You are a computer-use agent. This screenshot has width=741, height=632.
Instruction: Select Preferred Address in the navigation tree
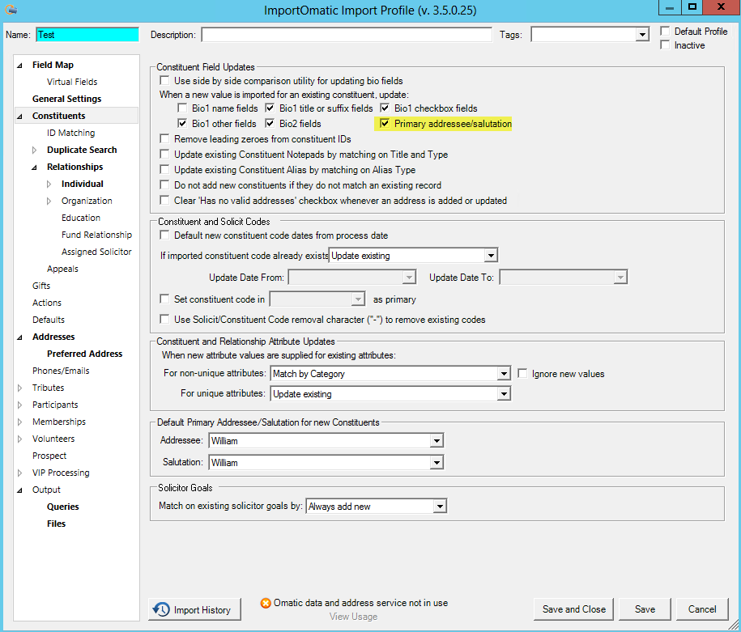(84, 353)
